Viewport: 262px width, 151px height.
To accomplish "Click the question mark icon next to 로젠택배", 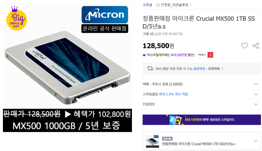I will [222, 69].
